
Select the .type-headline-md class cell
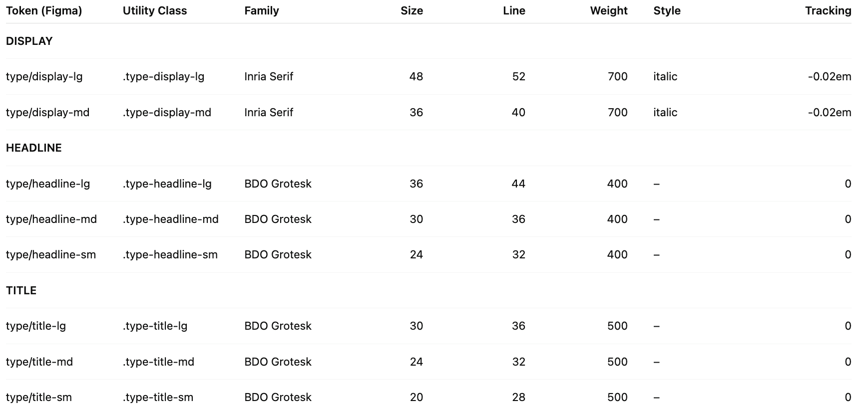click(x=171, y=219)
